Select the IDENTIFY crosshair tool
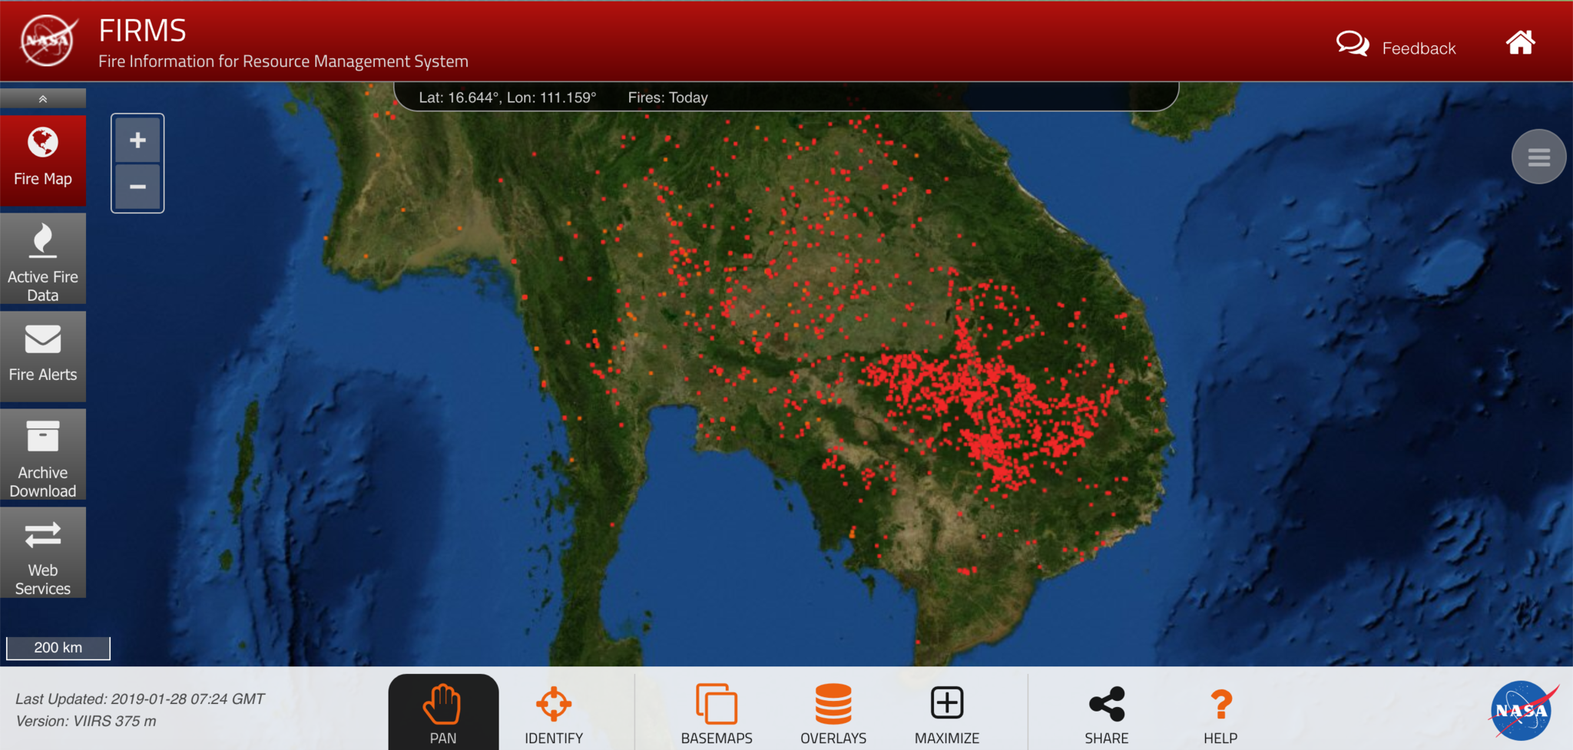The height and width of the screenshot is (750, 1573). click(554, 714)
